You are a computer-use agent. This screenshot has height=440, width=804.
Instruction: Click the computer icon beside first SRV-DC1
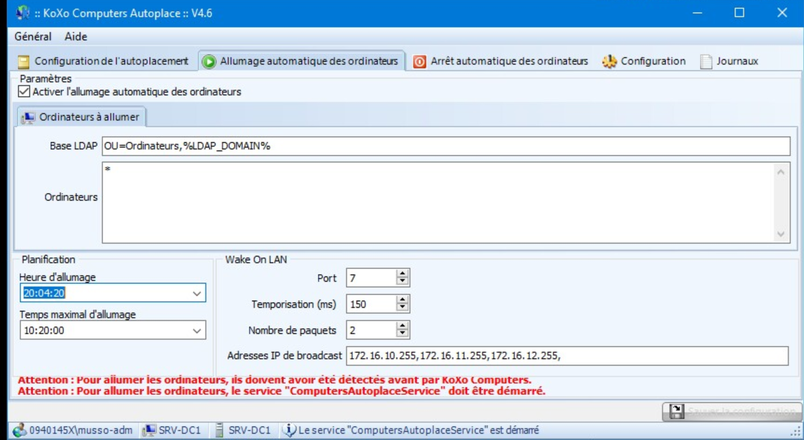pyautogui.click(x=149, y=430)
